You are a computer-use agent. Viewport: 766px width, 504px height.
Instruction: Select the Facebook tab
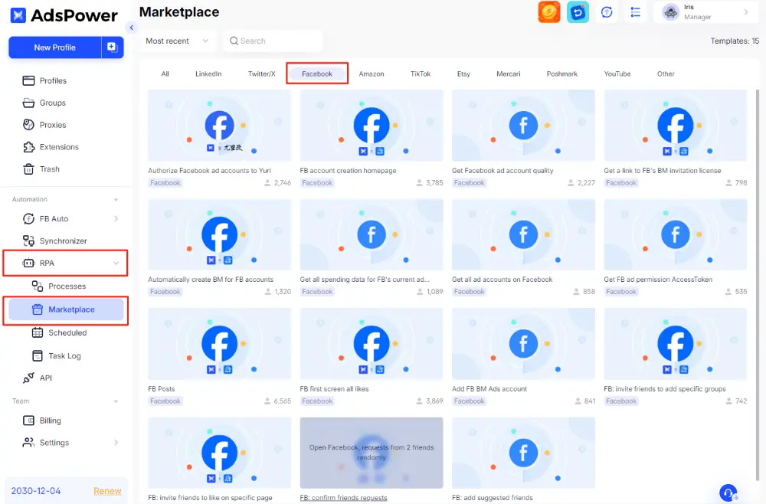point(317,74)
